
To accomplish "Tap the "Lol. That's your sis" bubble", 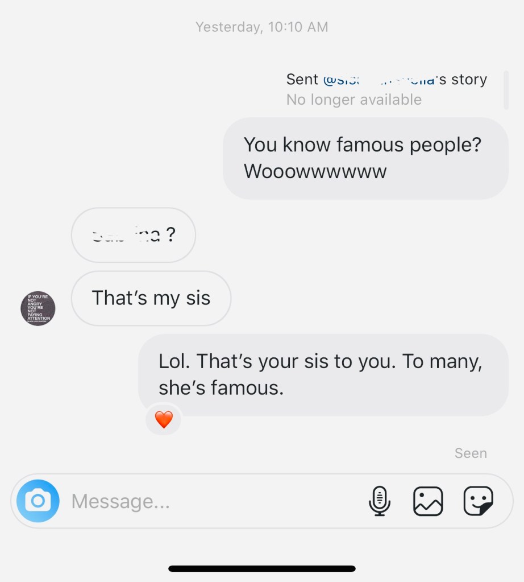I will 323,374.
